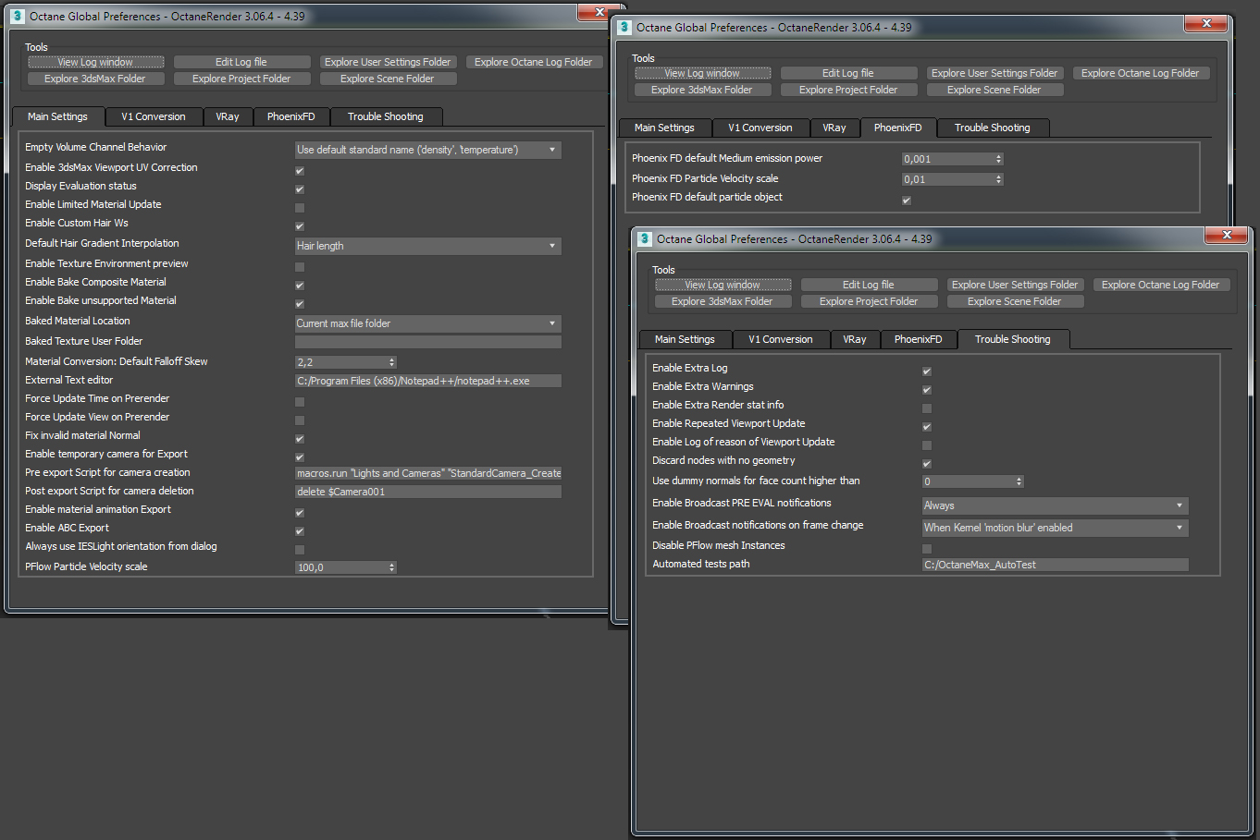
Task: Turn on Enable Texture Environment preview
Action: (300, 267)
